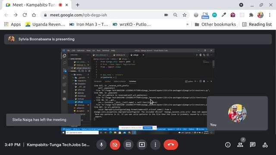
Task: Leave the call with the red button
Action: tap(171, 145)
